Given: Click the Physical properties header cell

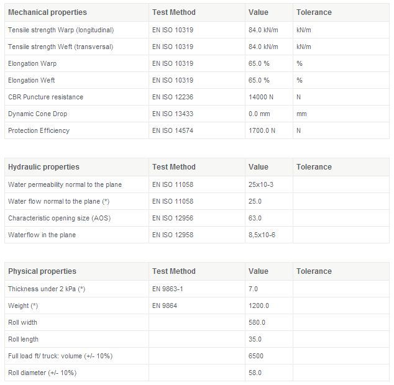Looking at the screenshot, I should click(42, 271).
